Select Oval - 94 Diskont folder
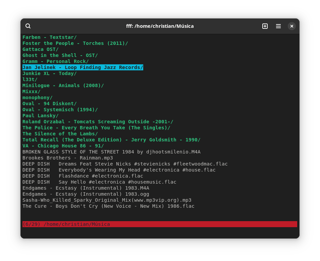This screenshot has height=261, width=320. [50, 104]
